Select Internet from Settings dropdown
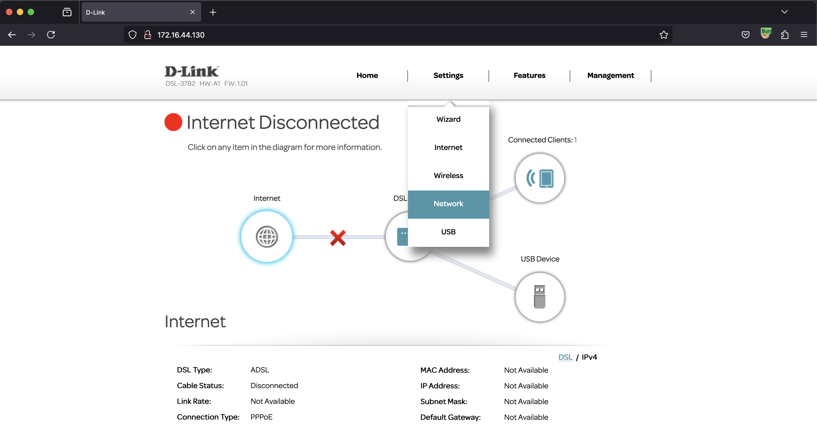Viewport: 817px width, 426px height. 448,148
